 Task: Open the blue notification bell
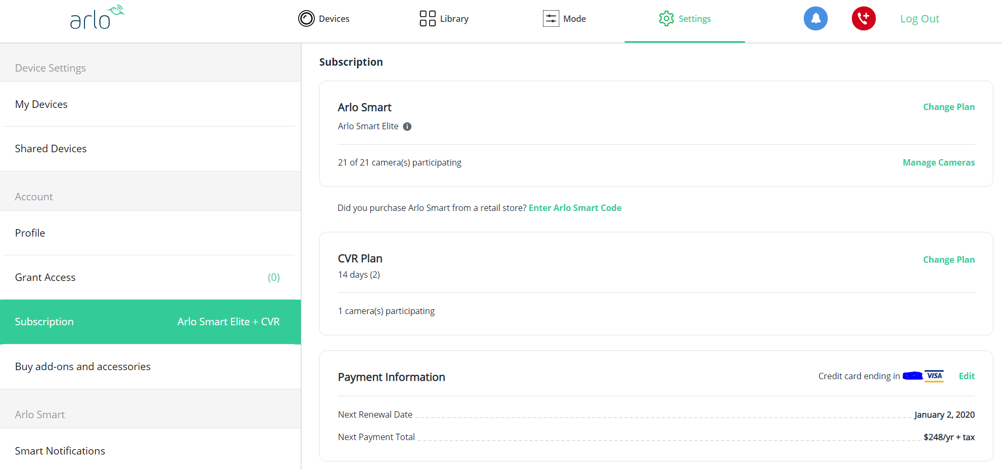coord(815,19)
